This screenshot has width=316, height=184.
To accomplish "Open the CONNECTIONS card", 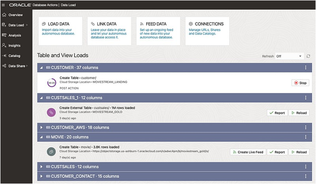I will pyautogui.click(x=207, y=31).
